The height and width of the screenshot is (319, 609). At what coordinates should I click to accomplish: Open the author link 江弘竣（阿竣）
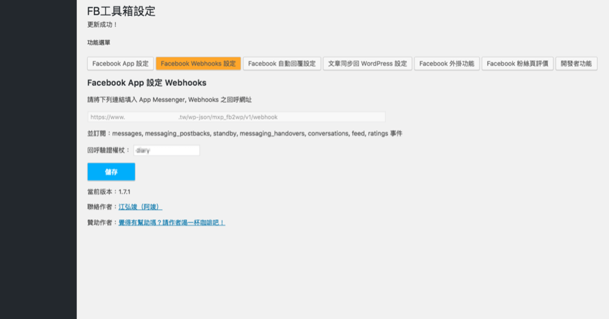click(140, 207)
